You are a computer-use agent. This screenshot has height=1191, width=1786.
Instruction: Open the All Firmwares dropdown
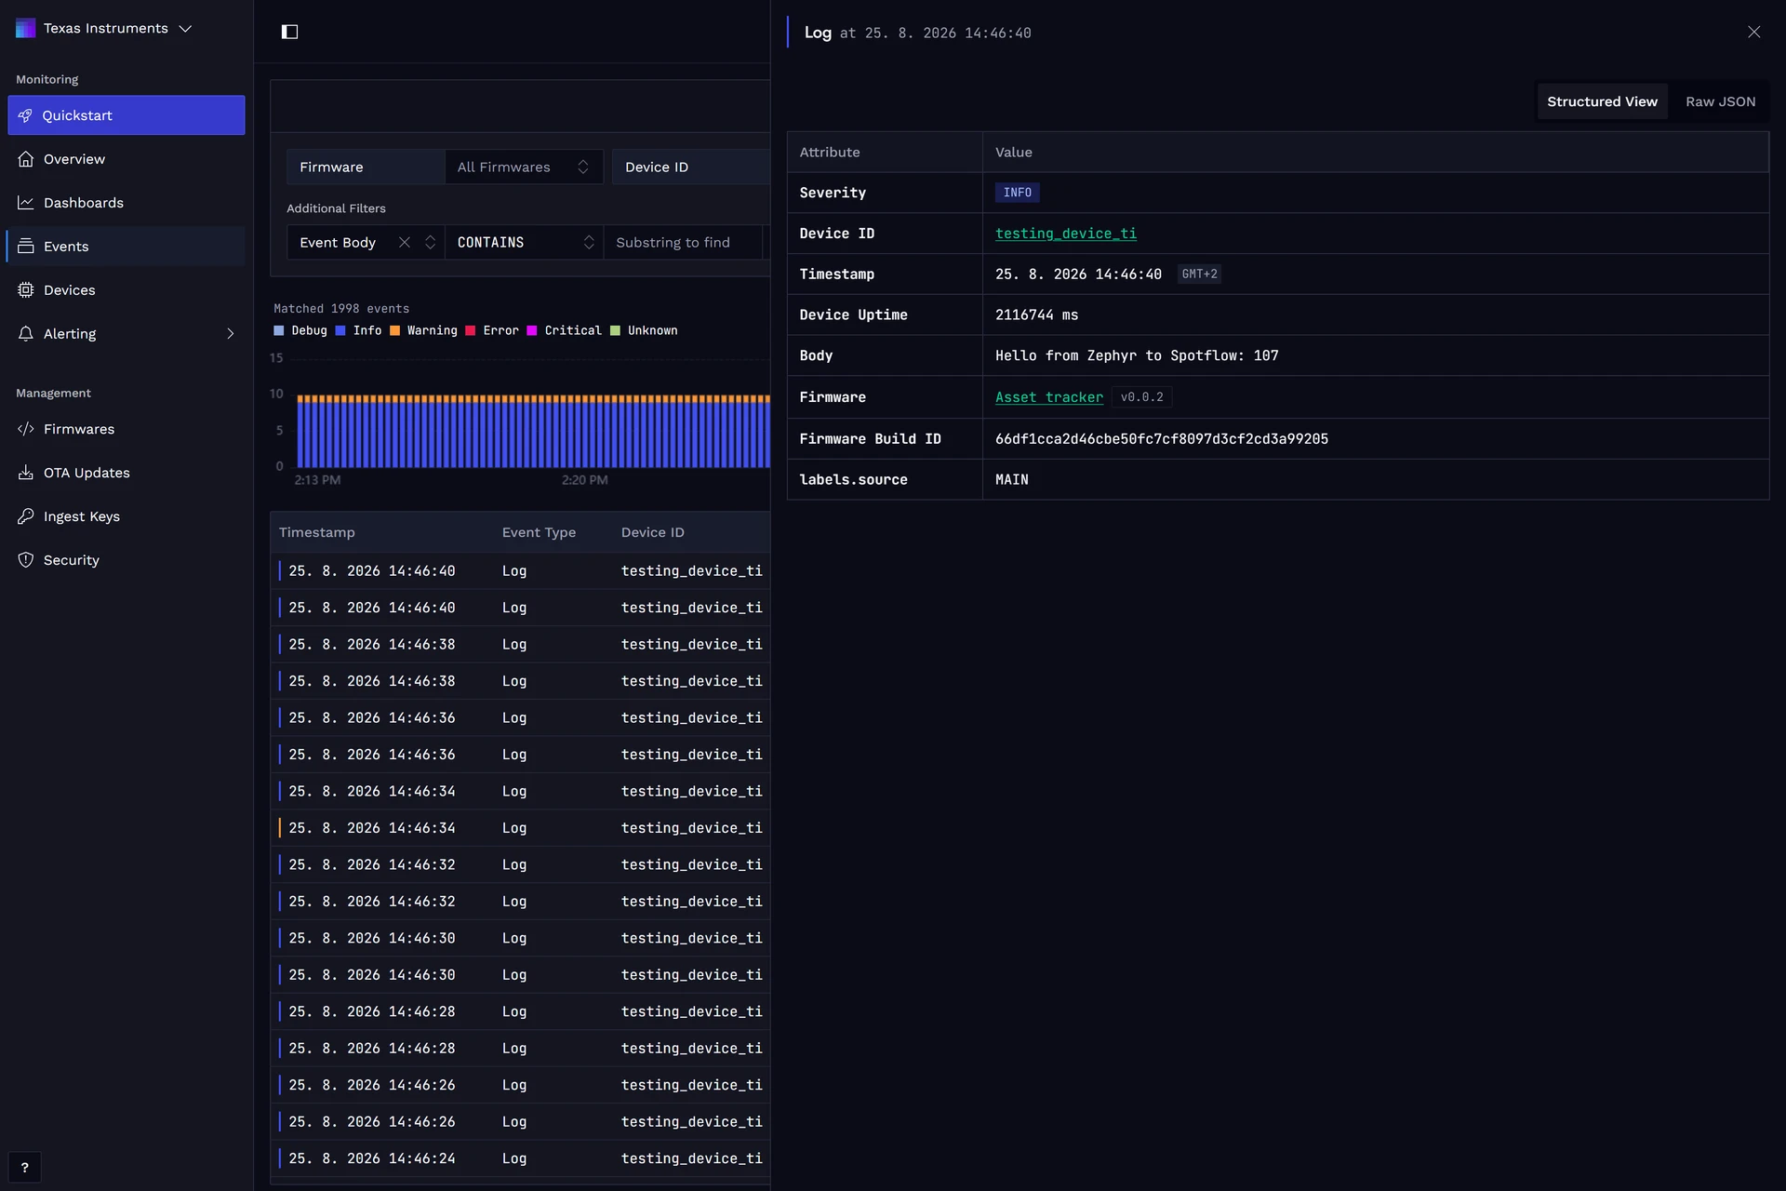pos(524,167)
